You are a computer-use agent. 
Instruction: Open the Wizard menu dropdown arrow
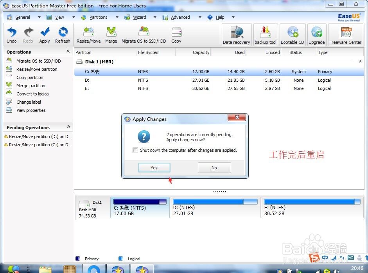coord(155,17)
